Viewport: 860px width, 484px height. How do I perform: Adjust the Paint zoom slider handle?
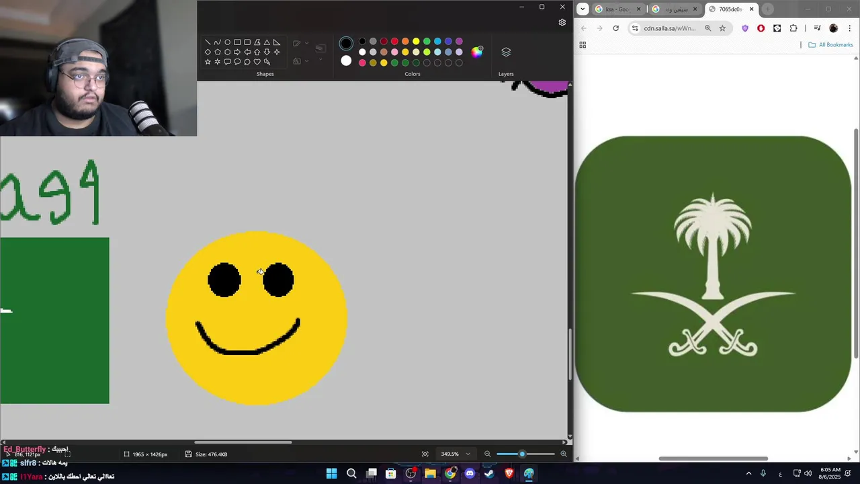[x=522, y=454]
